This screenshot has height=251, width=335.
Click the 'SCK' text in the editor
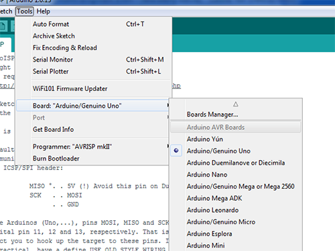(x=36, y=195)
